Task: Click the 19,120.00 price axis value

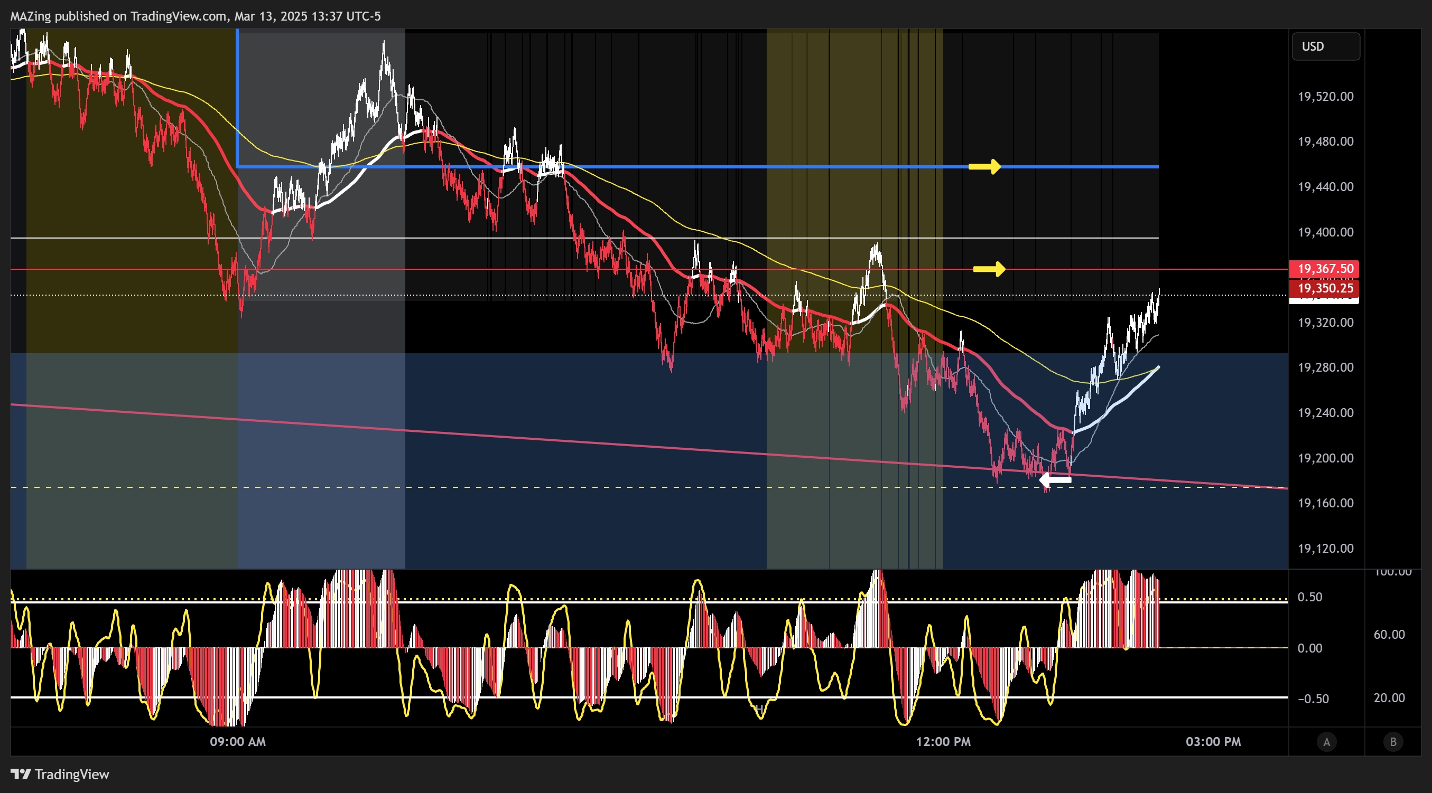Action: [1325, 549]
